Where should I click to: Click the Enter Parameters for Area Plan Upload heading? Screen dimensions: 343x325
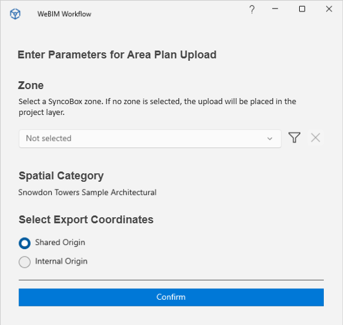click(117, 55)
